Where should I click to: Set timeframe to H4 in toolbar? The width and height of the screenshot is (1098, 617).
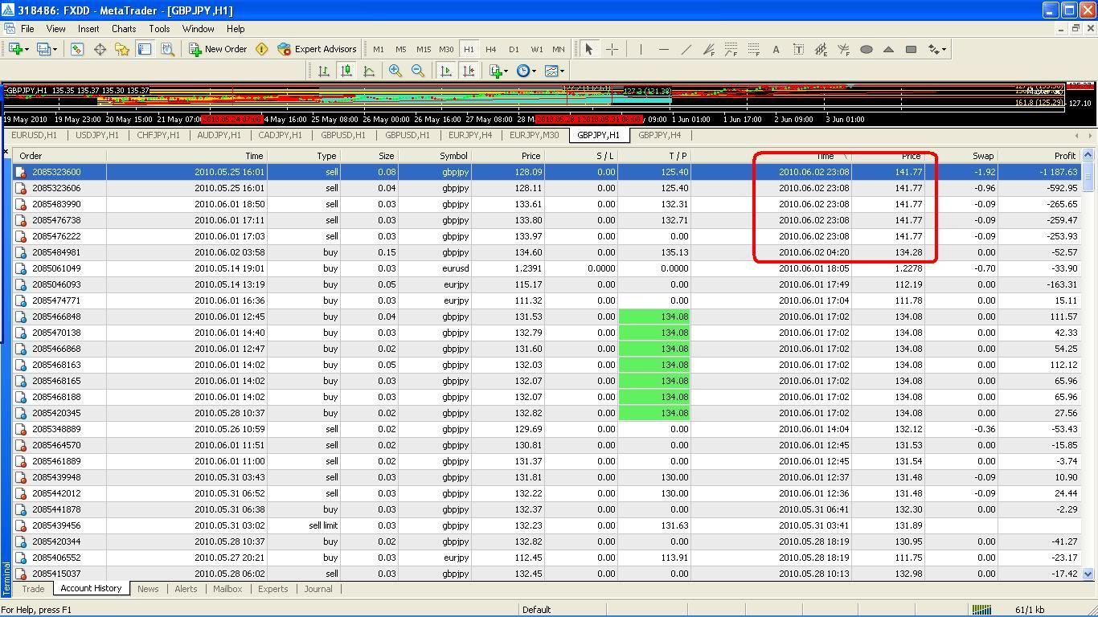(491, 49)
